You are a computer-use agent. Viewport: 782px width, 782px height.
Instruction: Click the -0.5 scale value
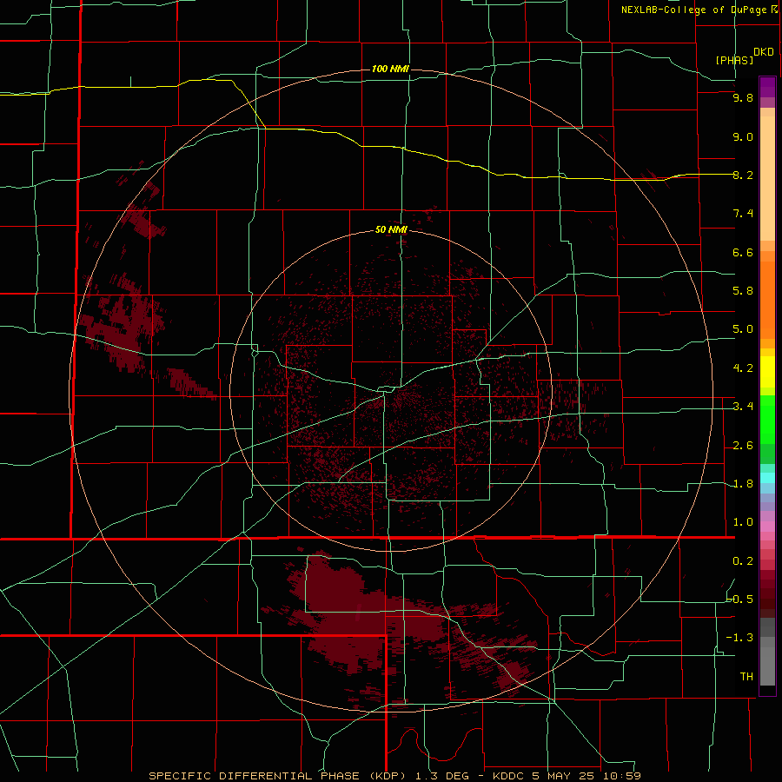(739, 600)
